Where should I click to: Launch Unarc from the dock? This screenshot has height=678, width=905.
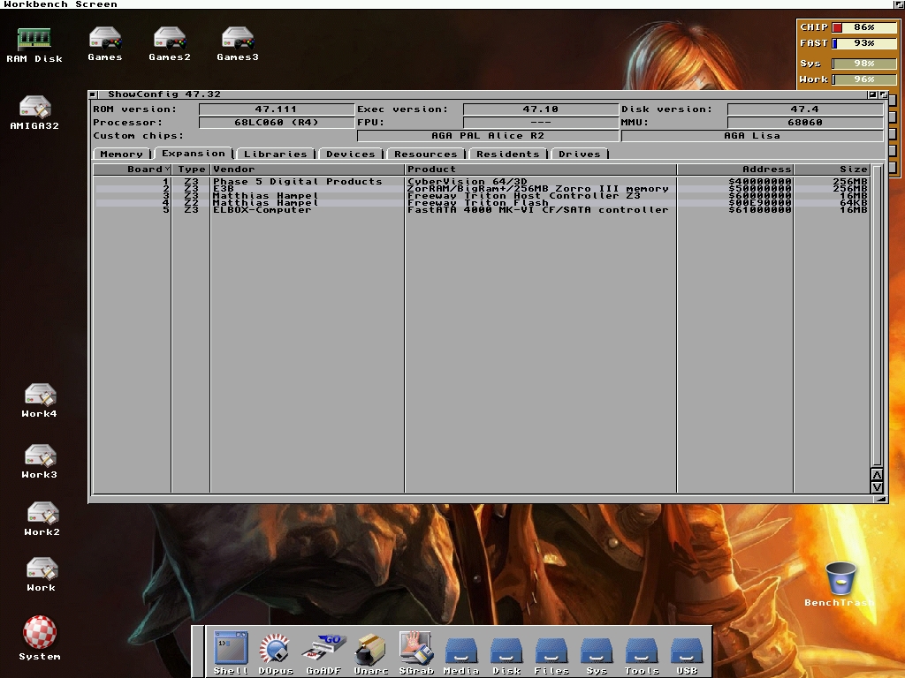pyautogui.click(x=370, y=652)
